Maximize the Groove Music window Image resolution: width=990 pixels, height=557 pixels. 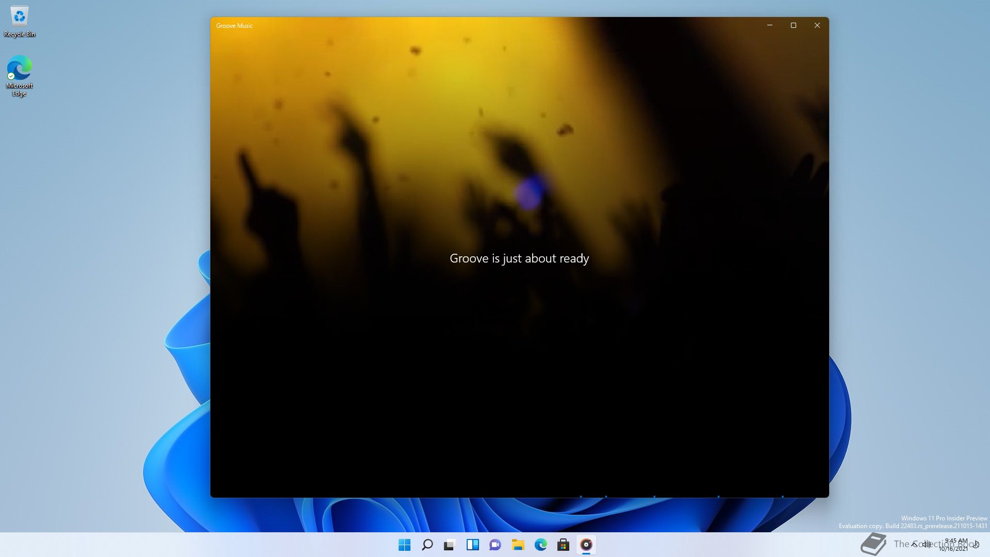[794, 25]
